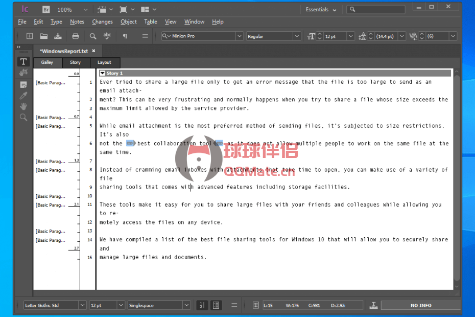Select the Zoom tool in tools panel
475x317 pixels.
tap(23, 118)
